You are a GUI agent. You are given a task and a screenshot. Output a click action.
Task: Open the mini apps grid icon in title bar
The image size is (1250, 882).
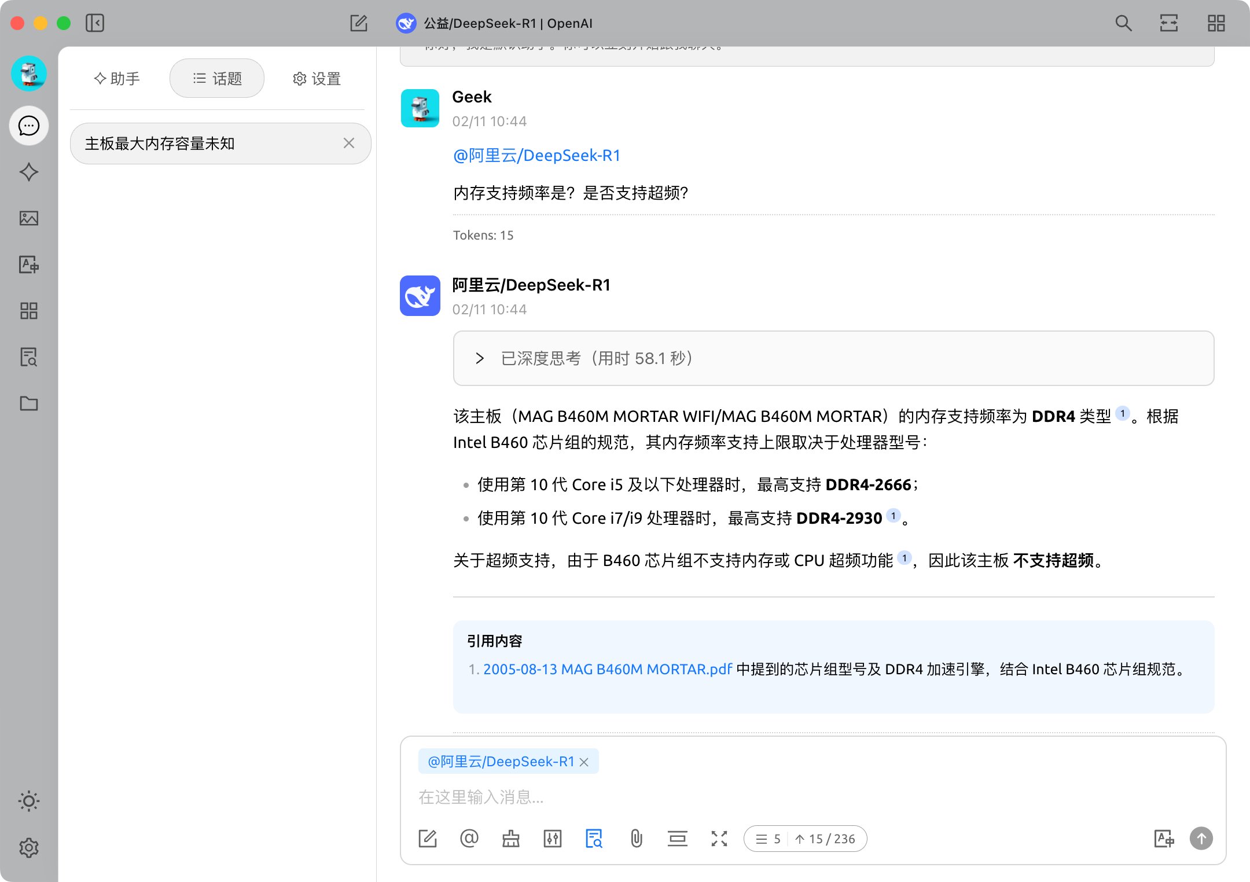[x=1216, y=23]
